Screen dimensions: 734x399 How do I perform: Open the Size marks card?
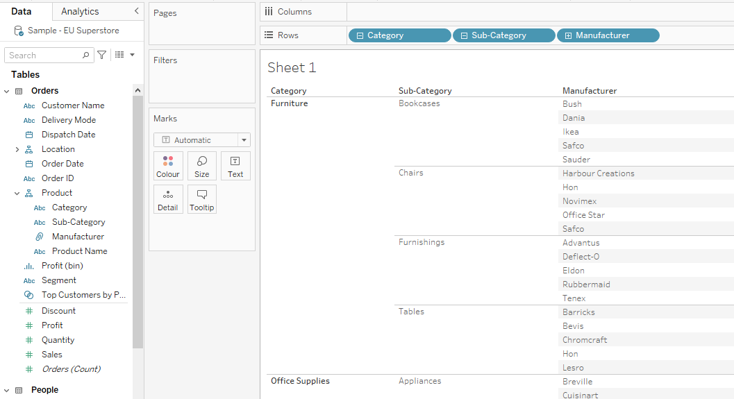click(202, 166)
